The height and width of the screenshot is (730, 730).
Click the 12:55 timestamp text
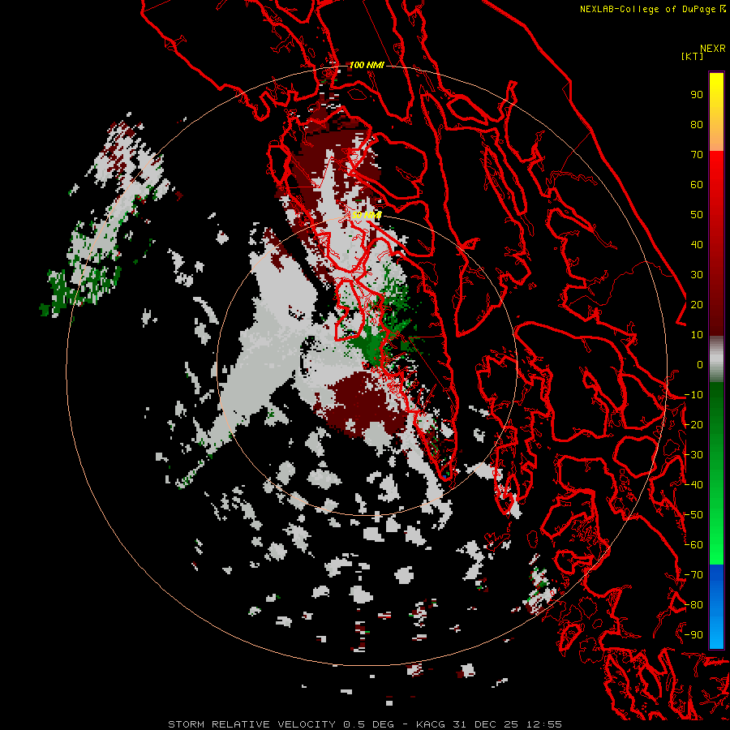544,724
